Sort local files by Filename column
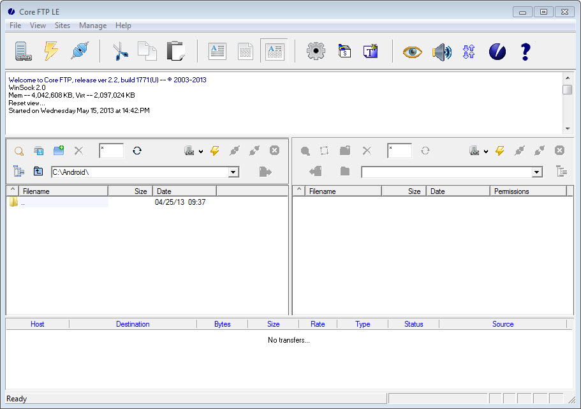The width and height of the screenshot is (581, 409). [63, 191]
